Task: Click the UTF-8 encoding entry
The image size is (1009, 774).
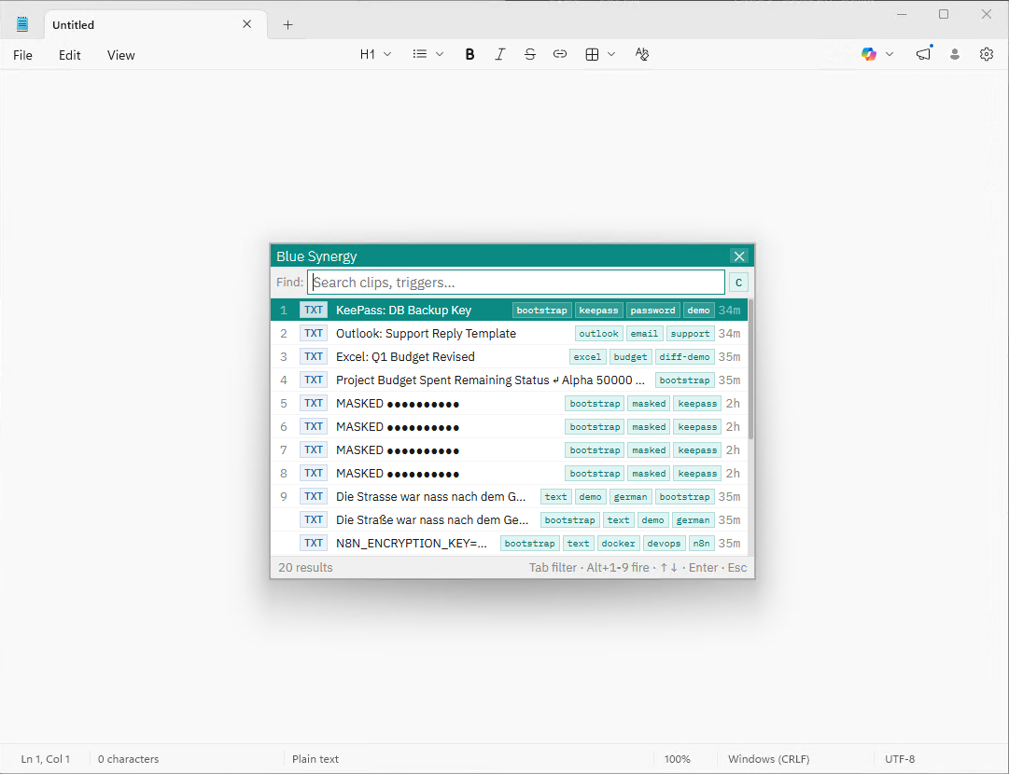Action: (x=900, y=759)
